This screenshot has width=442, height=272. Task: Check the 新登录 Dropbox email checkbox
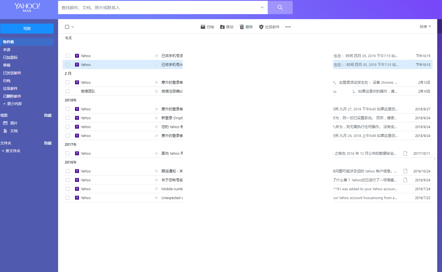click(x=68, y=118)
